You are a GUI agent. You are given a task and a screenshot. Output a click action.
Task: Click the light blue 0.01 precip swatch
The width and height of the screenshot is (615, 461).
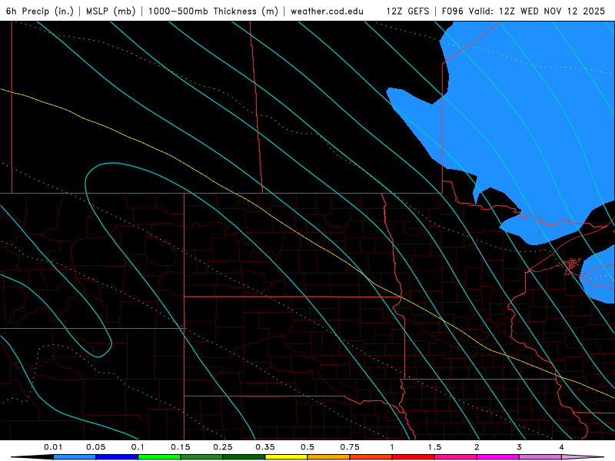coord(75,457)
